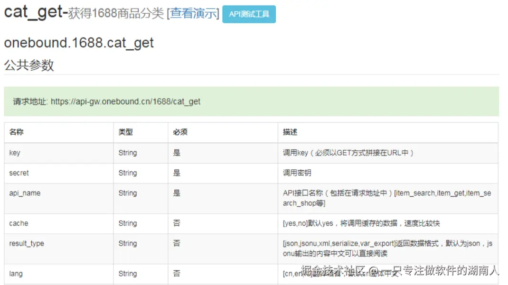Click String type in the lang row
508x285 pixels.
pyautogui.click(x=128, y=274)
